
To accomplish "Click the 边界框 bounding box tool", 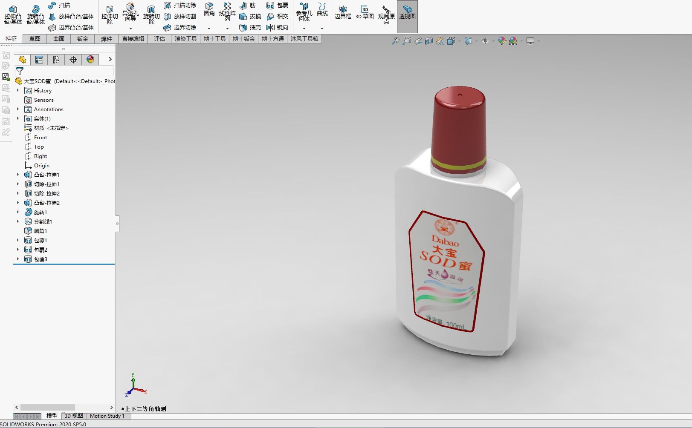I will 343,13.
